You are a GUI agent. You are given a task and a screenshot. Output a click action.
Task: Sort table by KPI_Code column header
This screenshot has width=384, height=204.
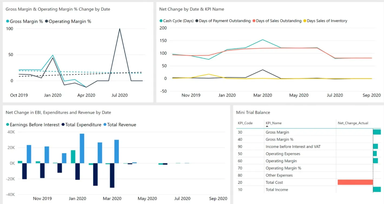click(x=245, y=123)
